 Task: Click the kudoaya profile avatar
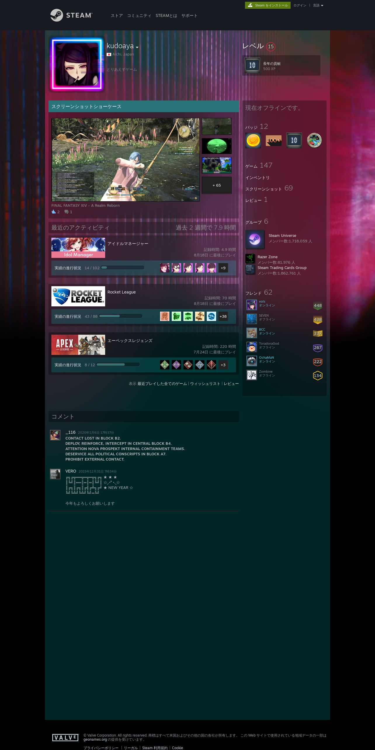(77, 65)
